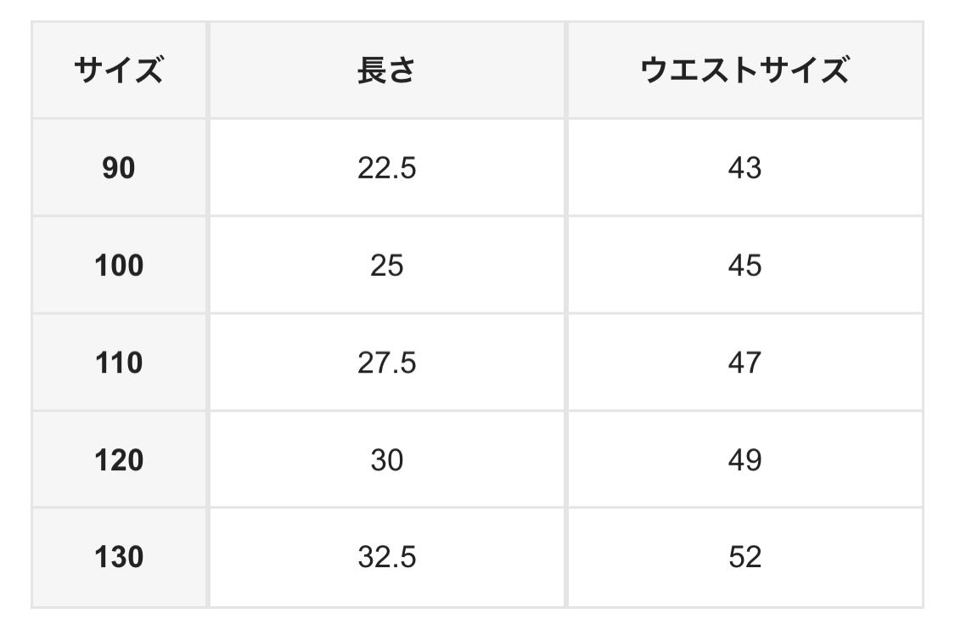955x630 pixels.
Task: Click the length value 32.5
Action: point(386,558)
